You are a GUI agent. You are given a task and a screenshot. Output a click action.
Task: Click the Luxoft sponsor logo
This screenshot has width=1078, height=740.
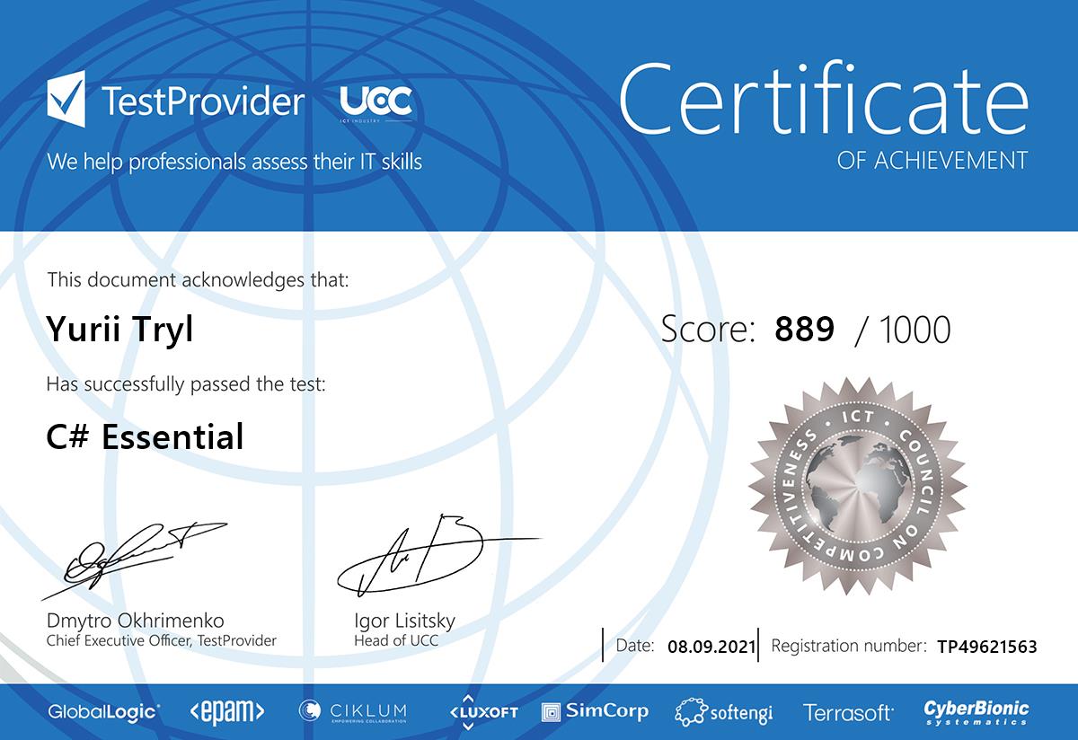(483, 710)
